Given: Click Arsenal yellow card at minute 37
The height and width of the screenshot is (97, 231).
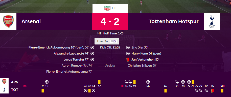Looking at the screenshot, I should coord(99,82).
